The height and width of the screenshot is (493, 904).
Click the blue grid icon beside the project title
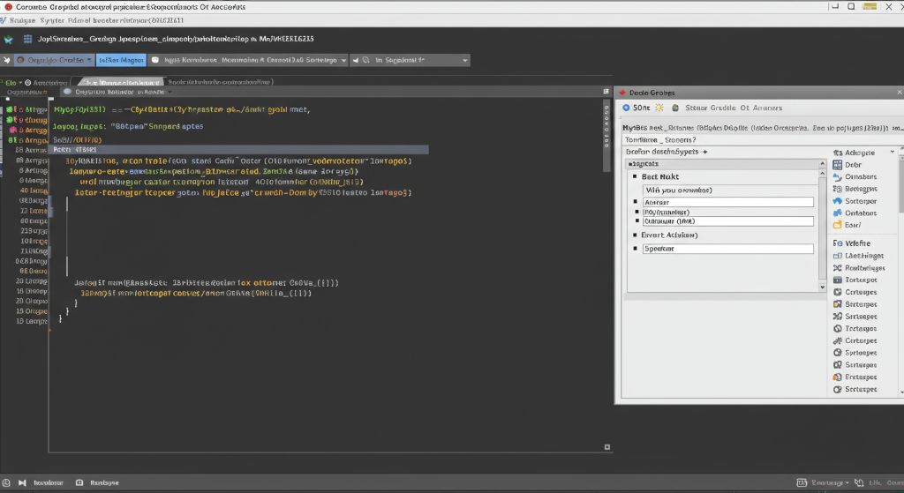(27, 39)
